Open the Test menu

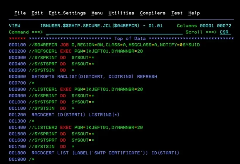pos(177,13)
